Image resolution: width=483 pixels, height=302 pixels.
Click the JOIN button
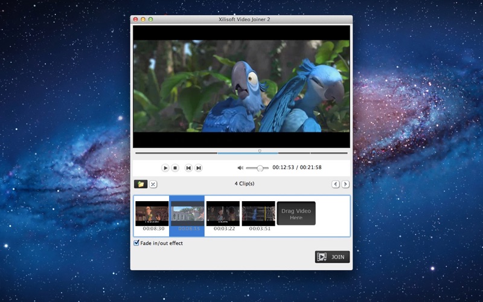pyautogui.click(x=333, y=257)
